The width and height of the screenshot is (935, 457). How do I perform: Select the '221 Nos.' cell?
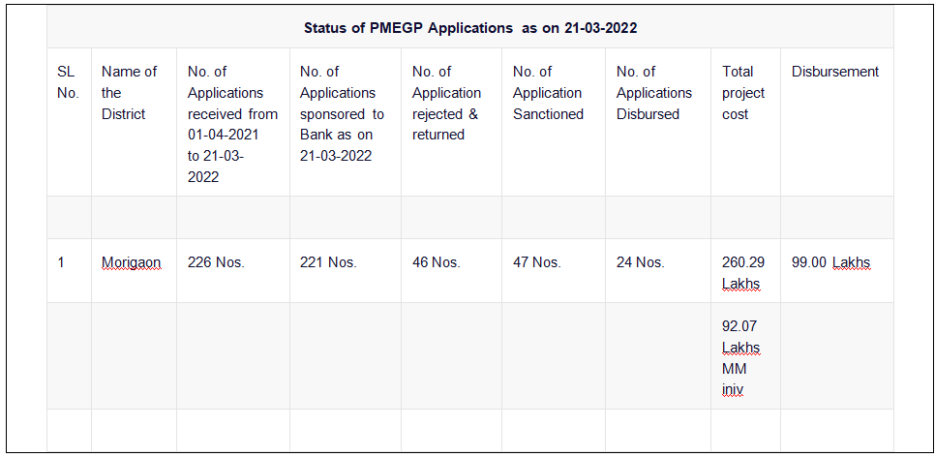[x=346, y=270]
